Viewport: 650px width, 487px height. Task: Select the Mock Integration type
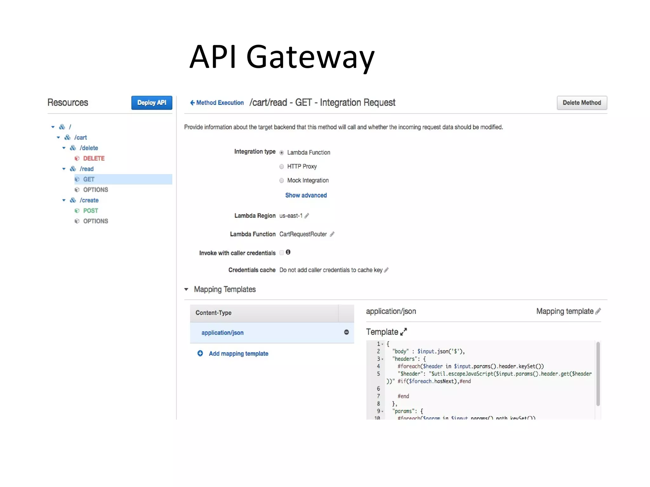click(282, 180)
